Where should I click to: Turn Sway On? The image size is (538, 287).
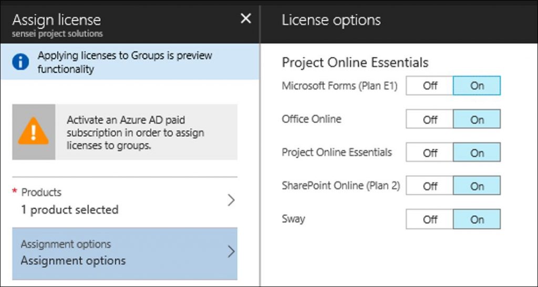pyautogui.click(x=477, y=219)
